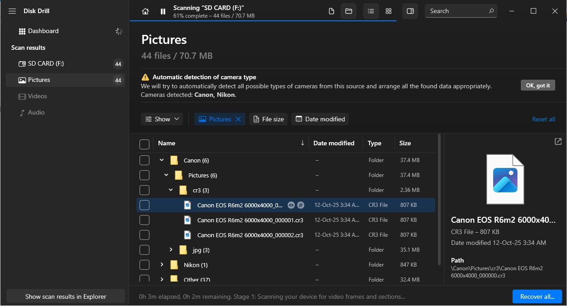Click the Search input field
The image size is (567, 306).
point(461,11)
